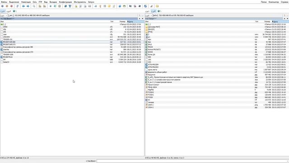Select Классификатор замены ресурсов 373 file
Screen dimensions: 289x163
tap(72, 52)
